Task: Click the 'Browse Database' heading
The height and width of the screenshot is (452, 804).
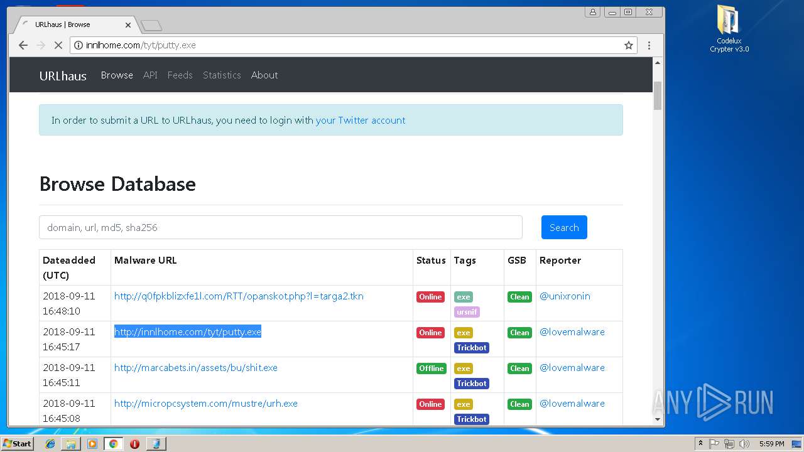Action: click(117, 184)
